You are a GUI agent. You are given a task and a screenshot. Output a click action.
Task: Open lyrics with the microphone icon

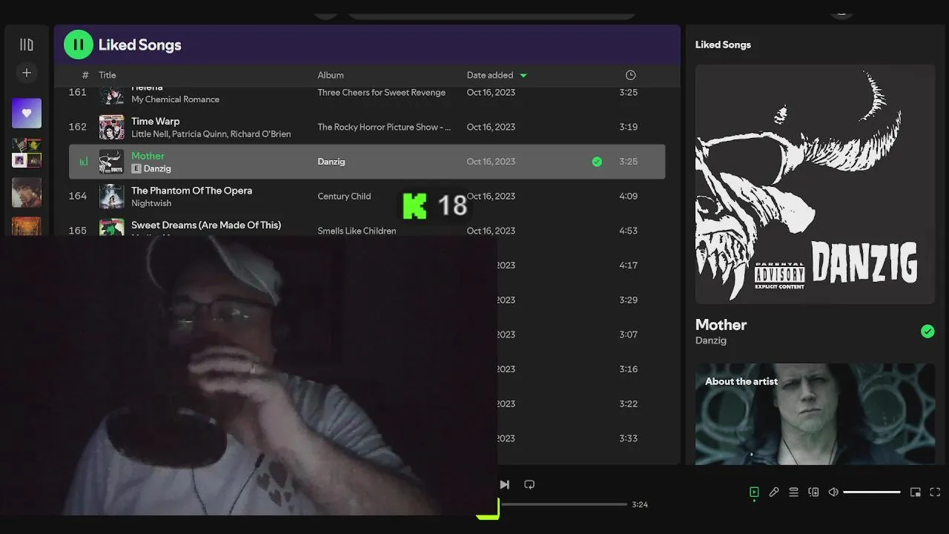tap(774, 492)
